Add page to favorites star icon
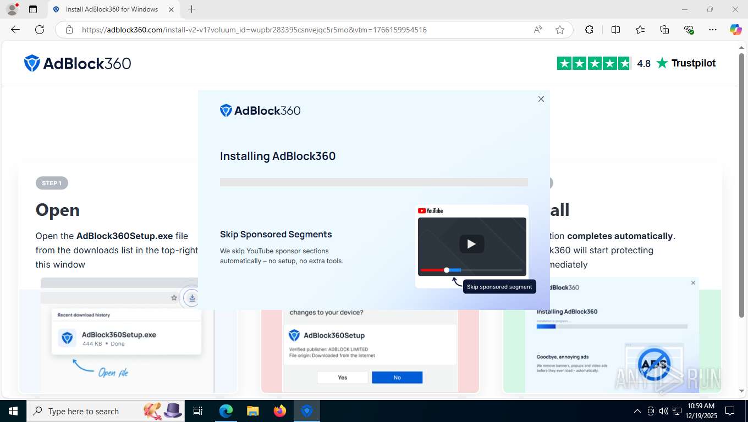The width and height of the screenshot is (748, 422). coord(560,30)
